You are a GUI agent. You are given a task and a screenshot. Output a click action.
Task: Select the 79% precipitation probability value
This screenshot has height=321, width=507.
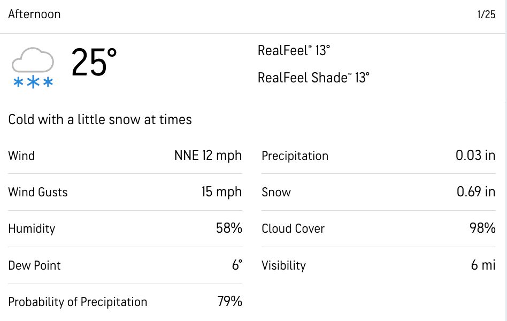pos(229,301)
